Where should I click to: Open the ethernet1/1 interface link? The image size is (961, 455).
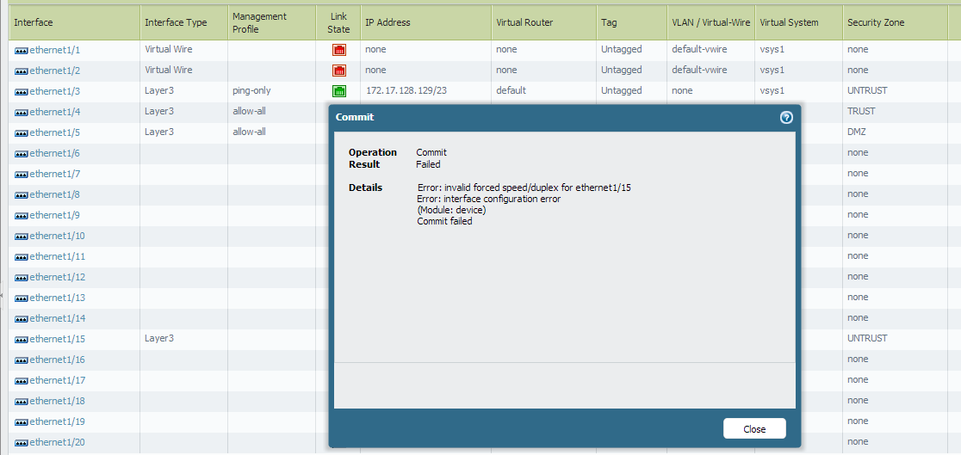[x=54, y=50]
